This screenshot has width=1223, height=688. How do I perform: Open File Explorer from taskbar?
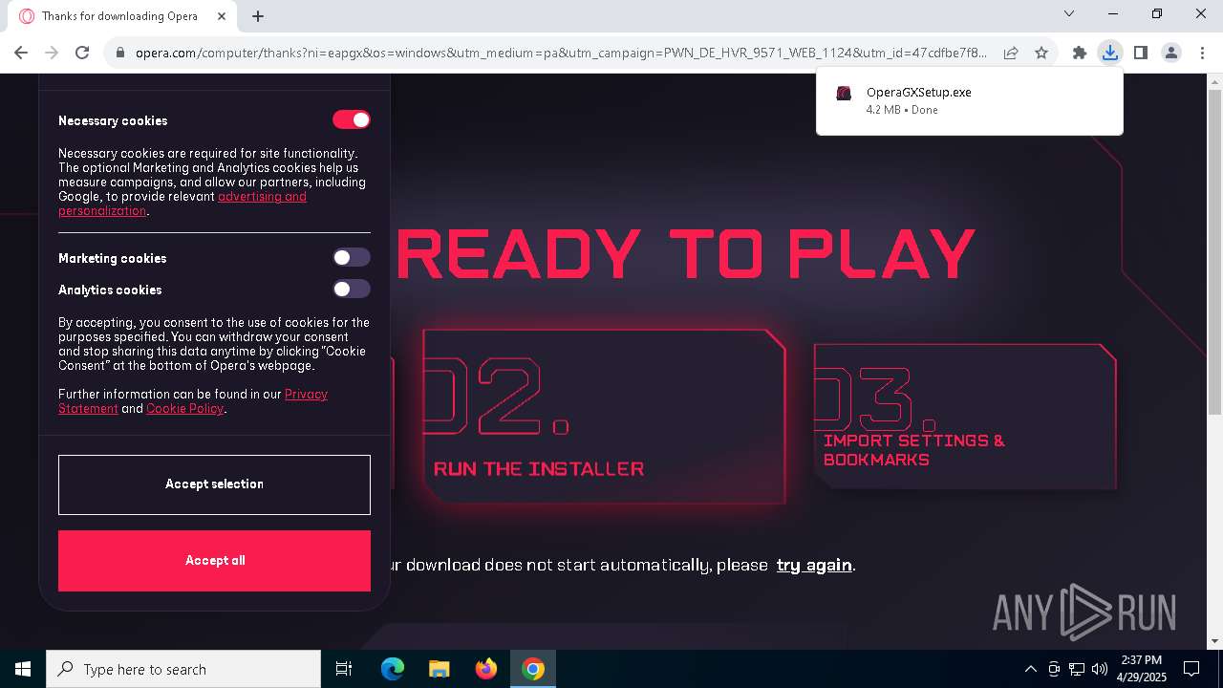439,669
